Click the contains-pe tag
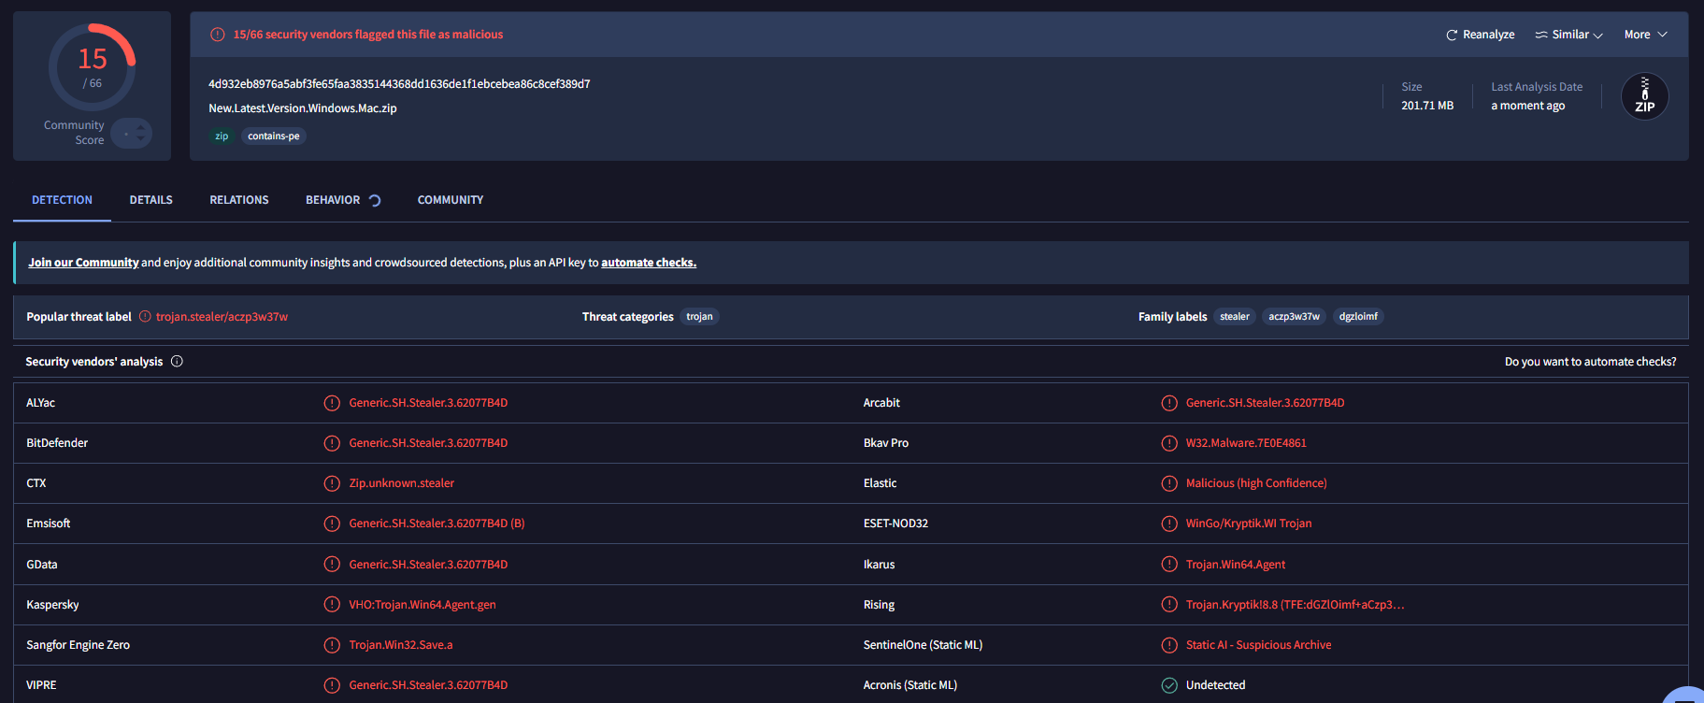The height and width of the screenshot is (703, 1704). coord(274,136)
